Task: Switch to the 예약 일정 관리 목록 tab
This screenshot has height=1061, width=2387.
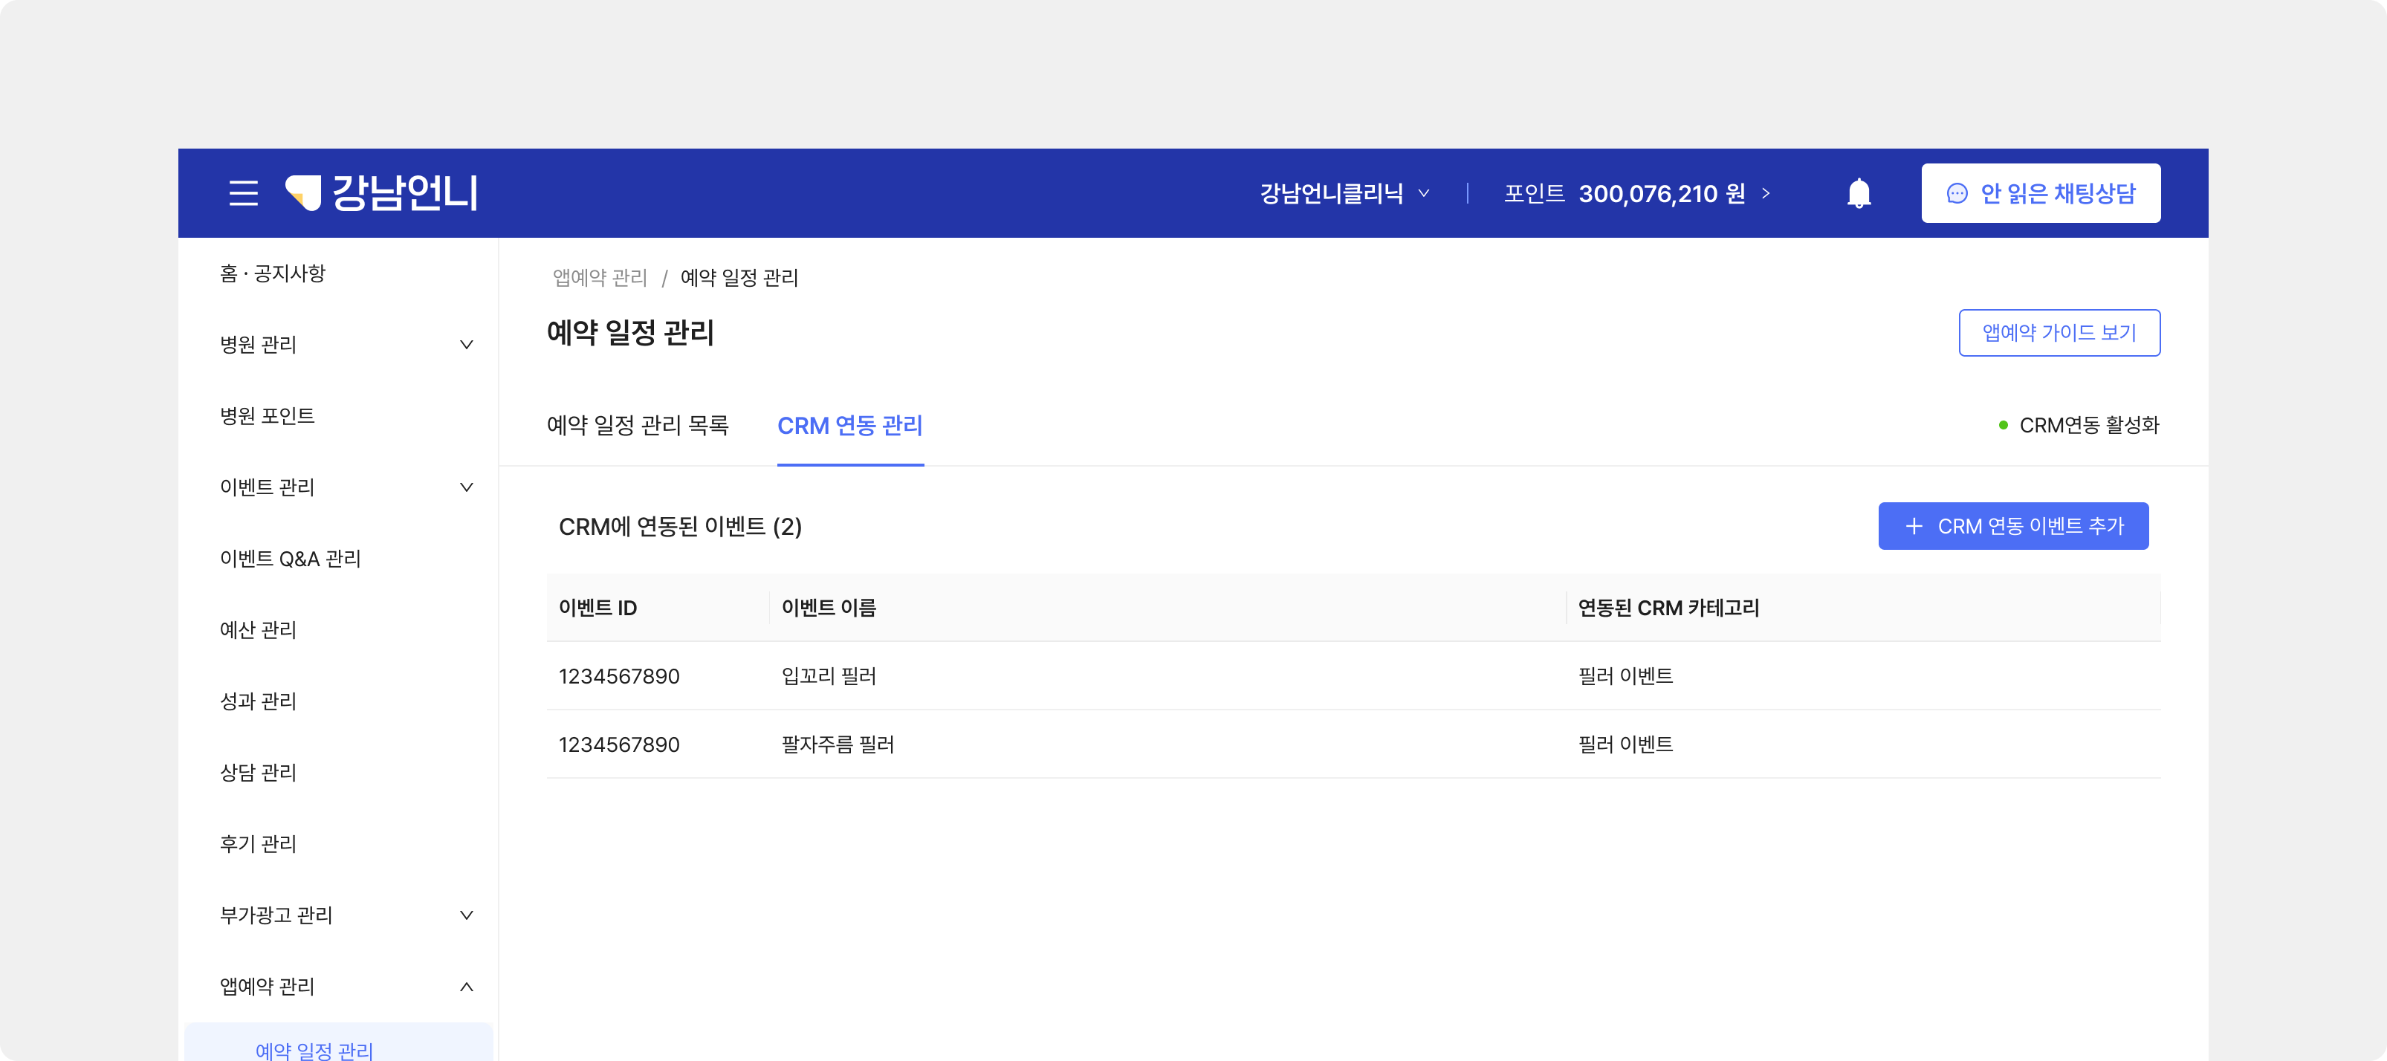Action: [x=638, y=425]
